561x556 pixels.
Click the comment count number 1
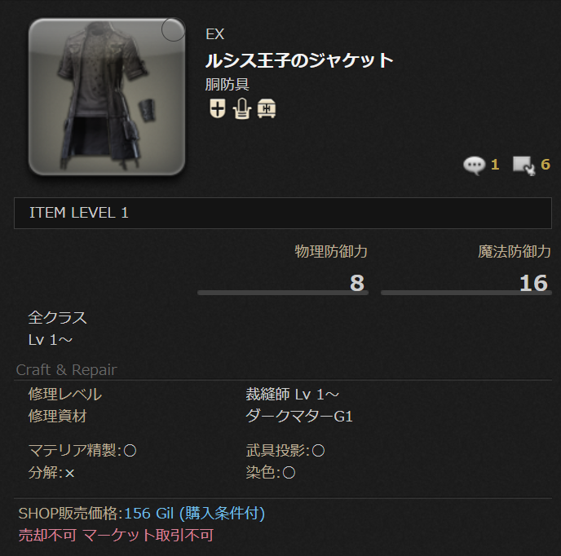pyautogui.click(x=495, y=165)
